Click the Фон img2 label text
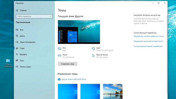The width and height of the screenshot is (176, 99). (64, 49)
